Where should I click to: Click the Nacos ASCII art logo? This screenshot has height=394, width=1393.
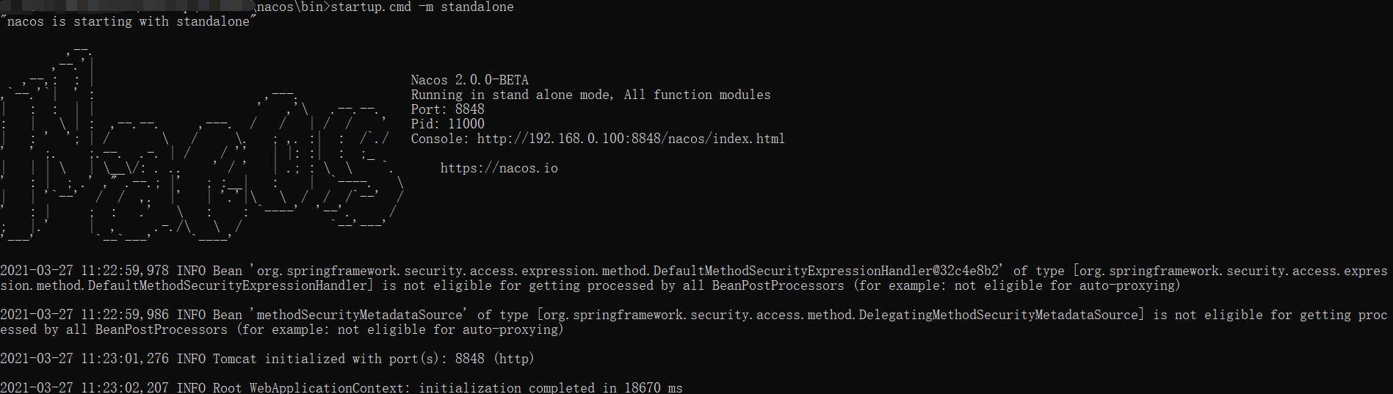click(x=202, y=145)
